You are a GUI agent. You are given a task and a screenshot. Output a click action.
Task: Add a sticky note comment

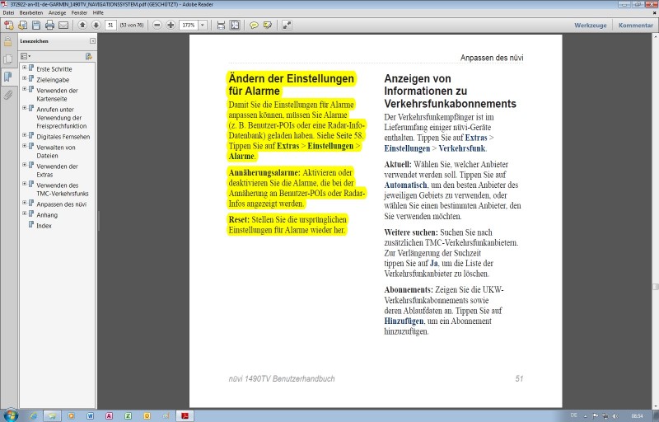point(254,25)
